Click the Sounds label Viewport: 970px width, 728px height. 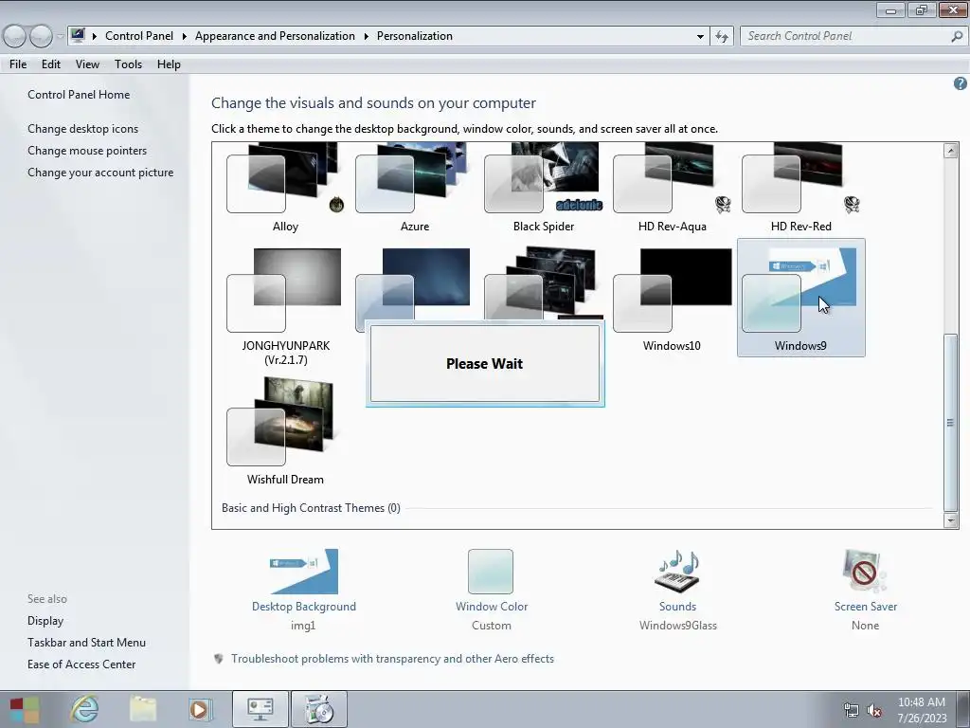point(677,607)
